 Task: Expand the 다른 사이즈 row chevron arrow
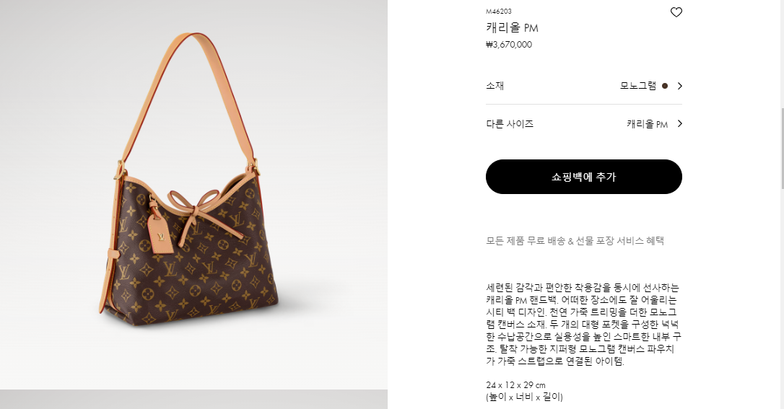(x=679, y=123)
